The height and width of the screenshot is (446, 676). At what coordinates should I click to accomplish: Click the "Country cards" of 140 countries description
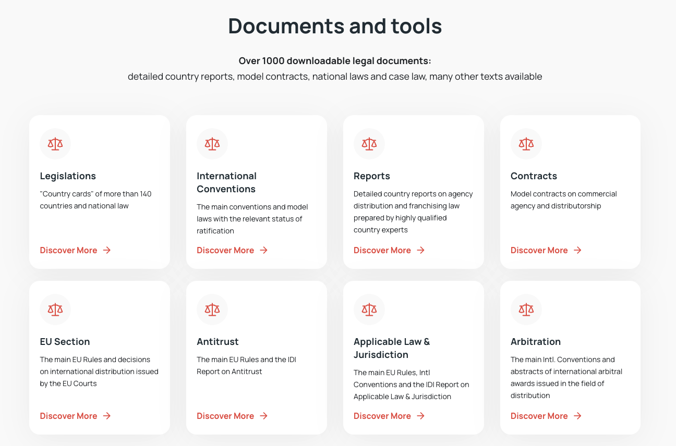[96, 200]
